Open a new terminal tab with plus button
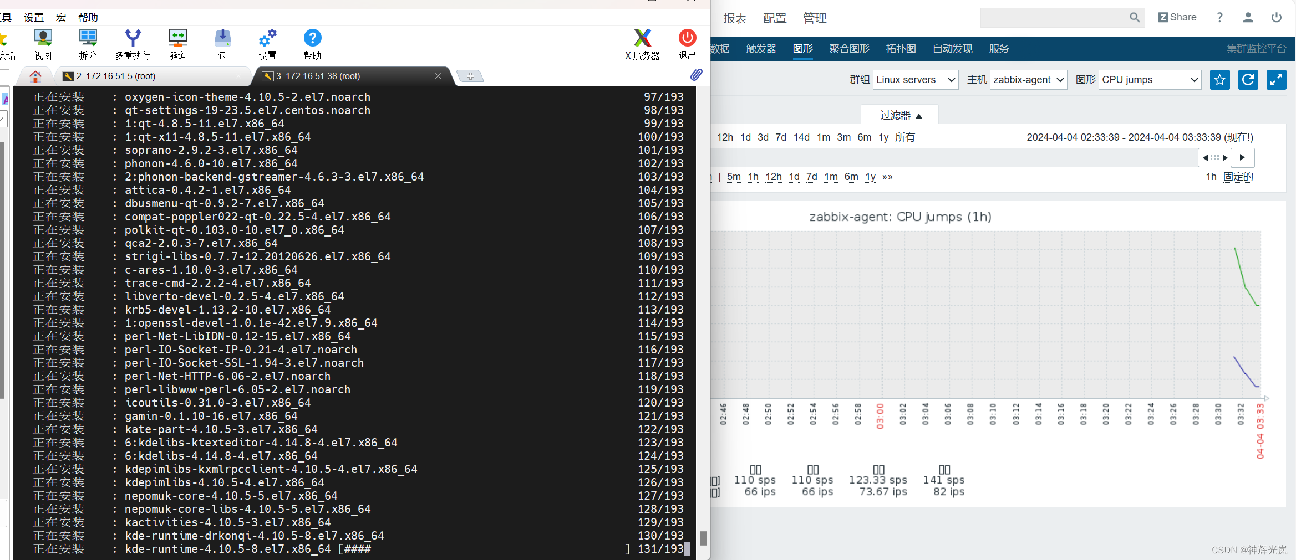The width and height of the screenshot is (1296, 560). (470, 76)
